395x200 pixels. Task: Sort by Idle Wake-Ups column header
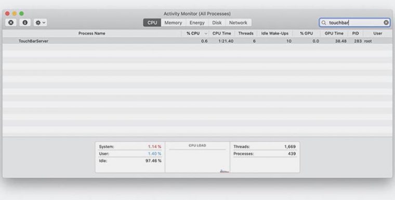tap(275, 33)
